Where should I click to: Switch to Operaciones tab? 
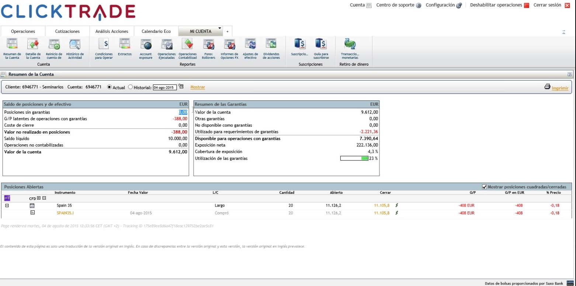coord(23,31)
